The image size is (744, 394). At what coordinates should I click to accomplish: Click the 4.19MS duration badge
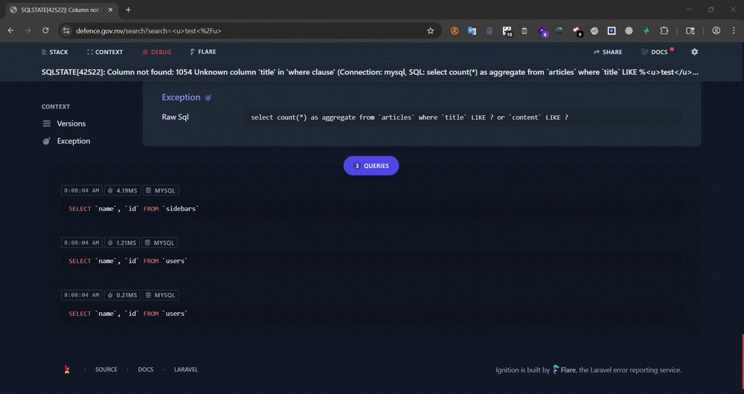[122, 190]
